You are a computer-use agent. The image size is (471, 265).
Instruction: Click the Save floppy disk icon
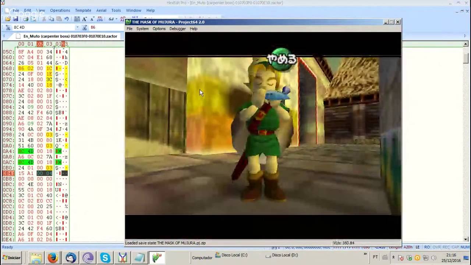coord(15,19)
